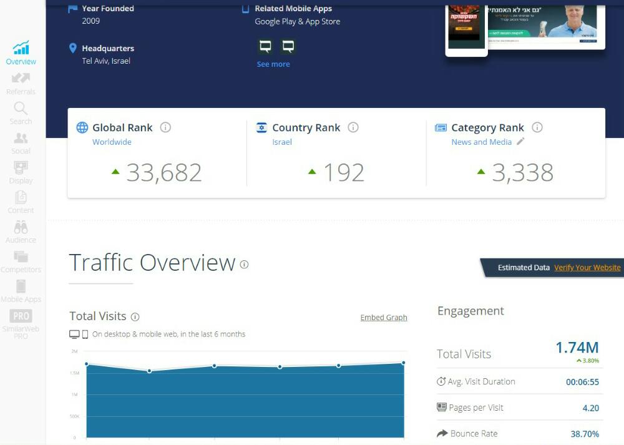624x445 pixels.
Task: Click Verify Your Website link
Action: tap(587, 268)
